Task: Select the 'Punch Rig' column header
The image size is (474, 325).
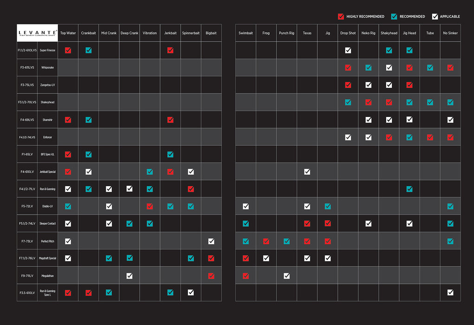Action: tap(286, 33)
